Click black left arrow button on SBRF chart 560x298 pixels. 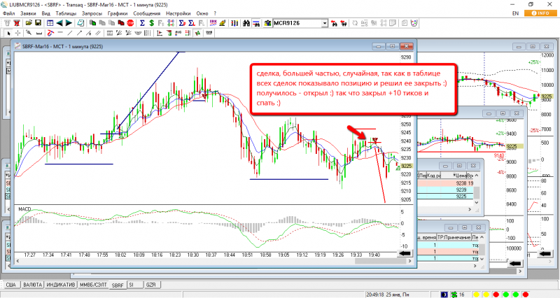point(405,253)
